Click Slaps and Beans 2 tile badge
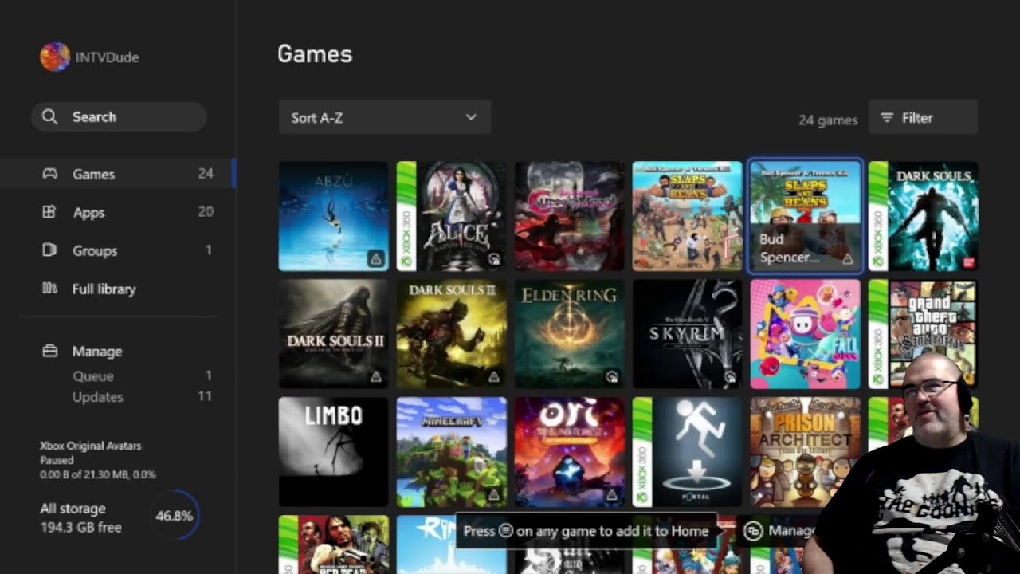Image resolution: width=1020 pixels, height=574 pixels. click(x=847, y=258)
